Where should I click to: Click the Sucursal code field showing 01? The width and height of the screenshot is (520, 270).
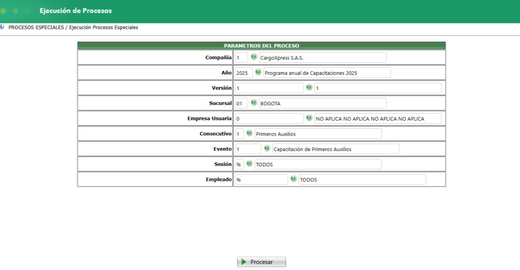241,103
